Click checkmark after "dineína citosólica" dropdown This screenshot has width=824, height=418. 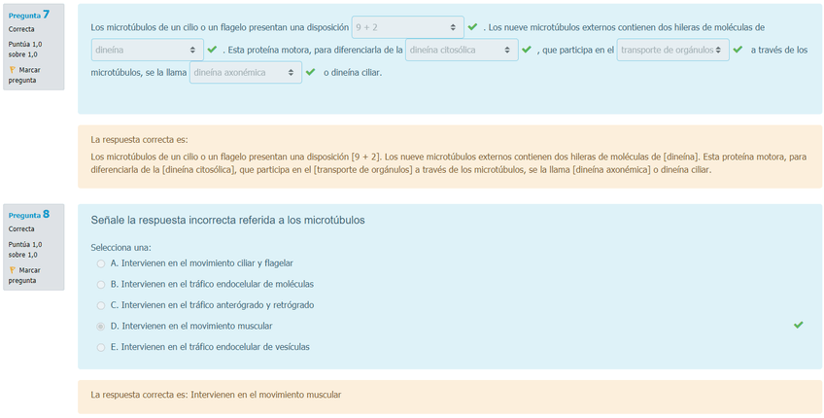(526, 50)
